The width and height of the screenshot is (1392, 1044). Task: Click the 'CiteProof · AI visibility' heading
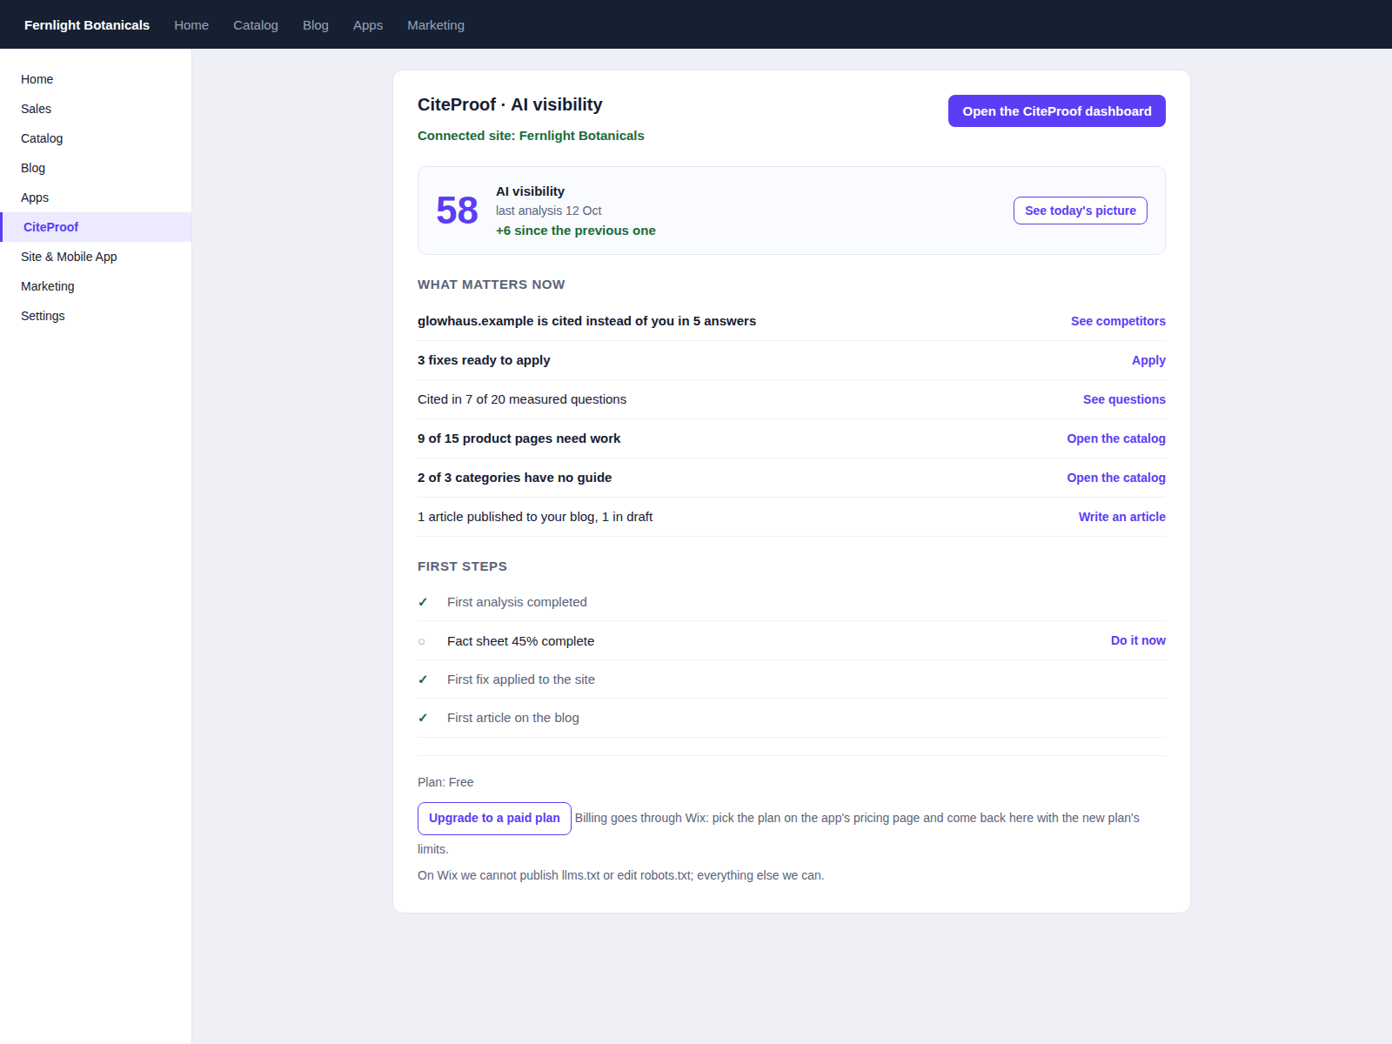pos(510,104)
